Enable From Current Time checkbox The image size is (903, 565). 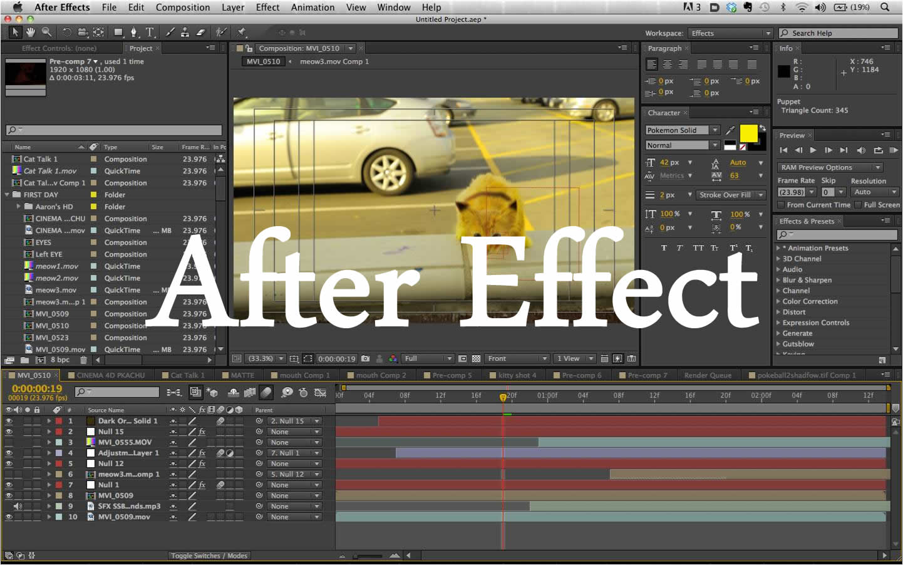pos(781,205)
